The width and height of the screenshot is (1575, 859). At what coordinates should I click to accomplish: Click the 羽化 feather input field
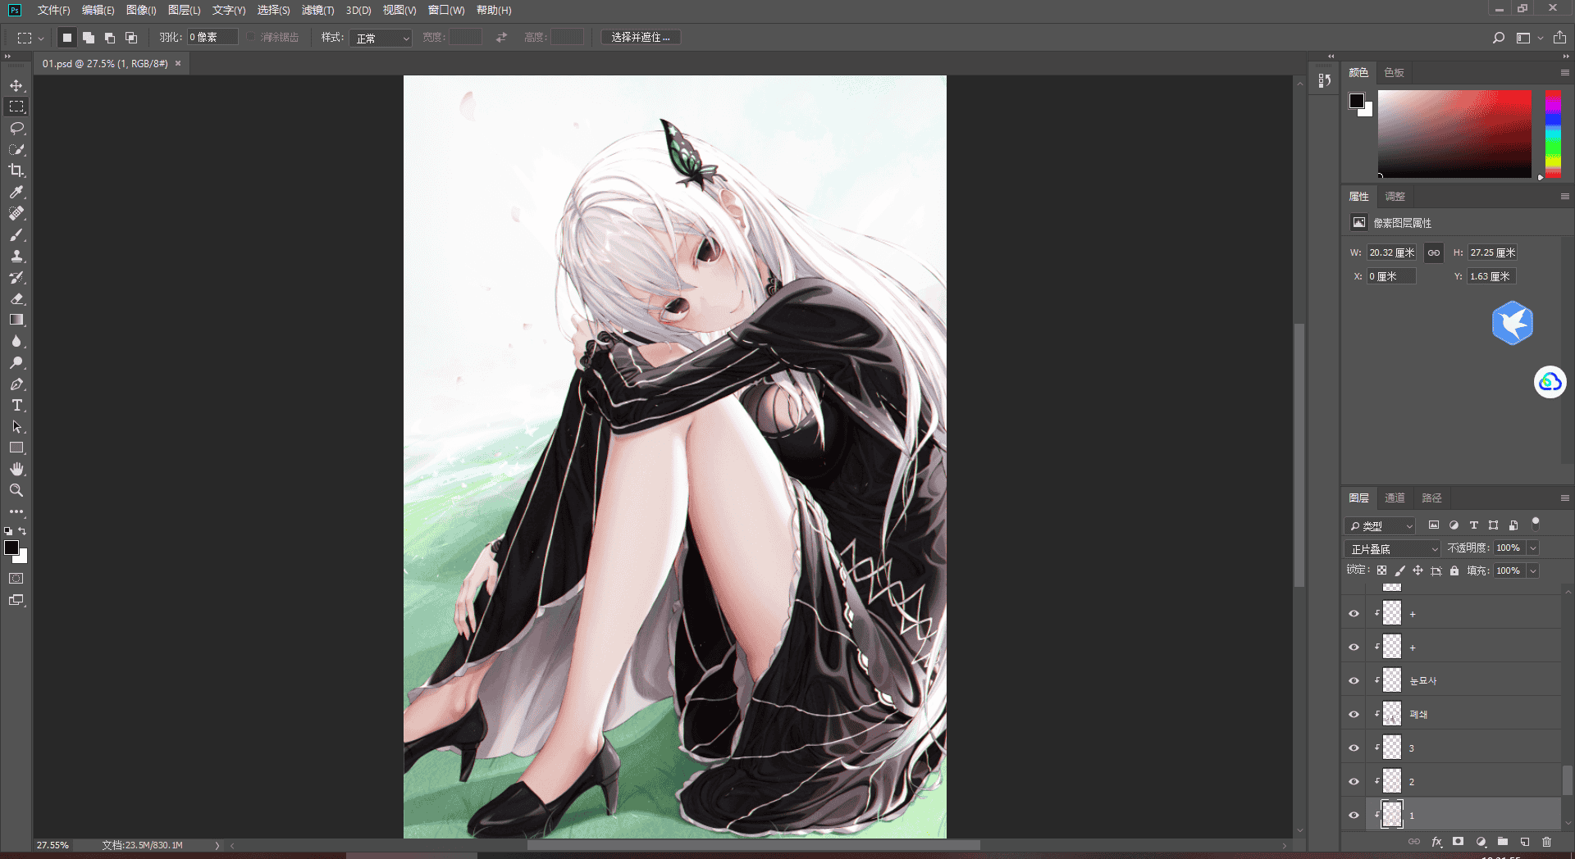(x=212, y=38)
